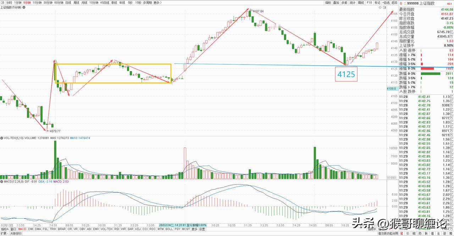
Task: Select the DMA indicator tab
Action: click(x=38, y=229)
